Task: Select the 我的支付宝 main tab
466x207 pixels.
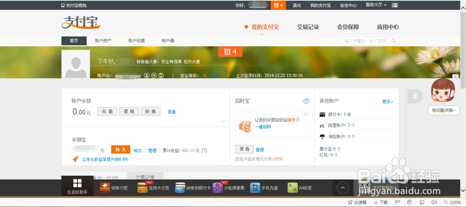Action: coord(265,27)
